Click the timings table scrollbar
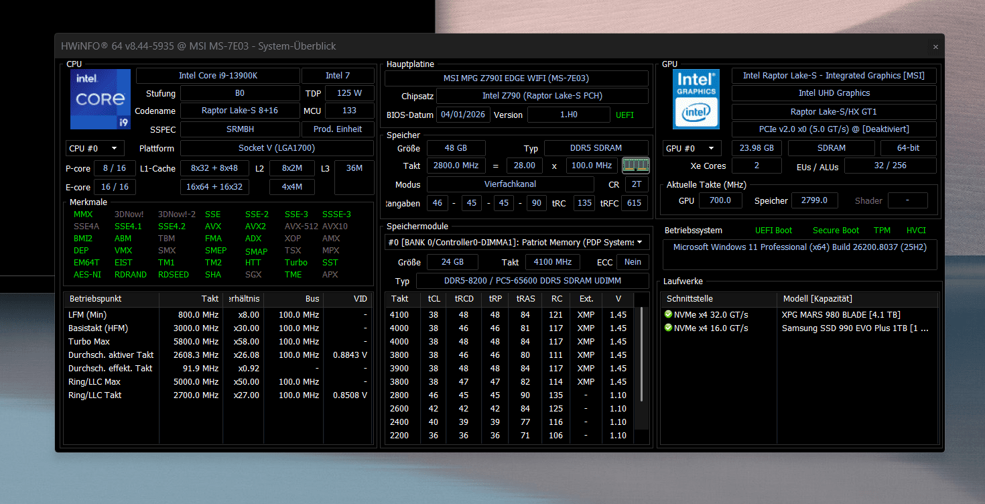 [641, 355]
